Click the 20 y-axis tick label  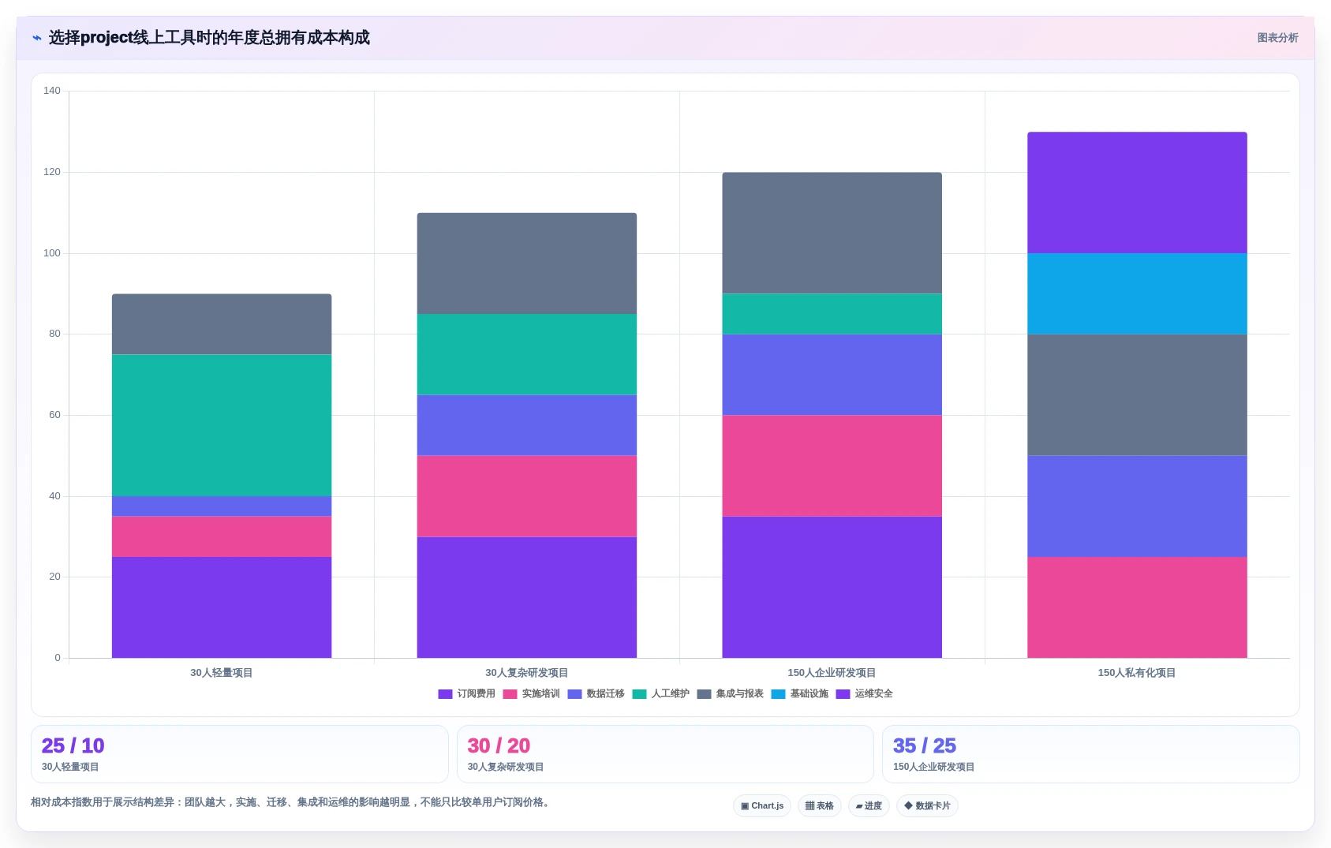point(54,577)
